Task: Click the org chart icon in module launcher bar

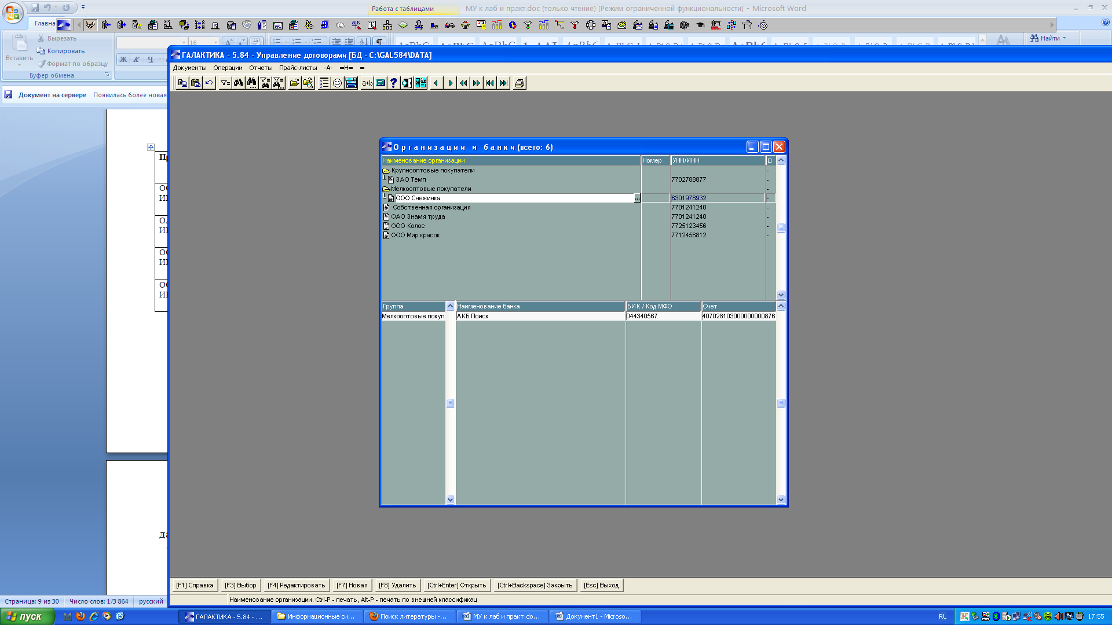Action: [387, 25]
